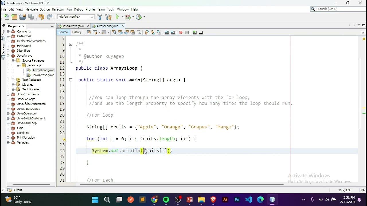
Task: Click the Undo arrow icon
Action: pos(41,17)
